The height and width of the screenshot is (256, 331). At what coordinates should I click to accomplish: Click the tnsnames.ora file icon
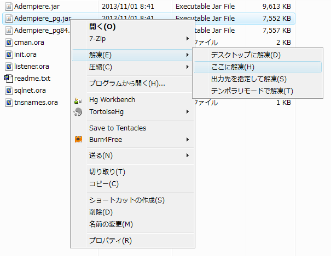9,103
